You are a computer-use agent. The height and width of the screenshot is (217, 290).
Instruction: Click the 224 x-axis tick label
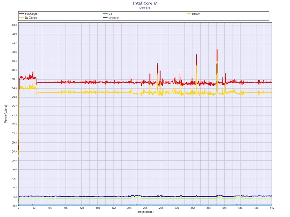[x=129, y=208]
